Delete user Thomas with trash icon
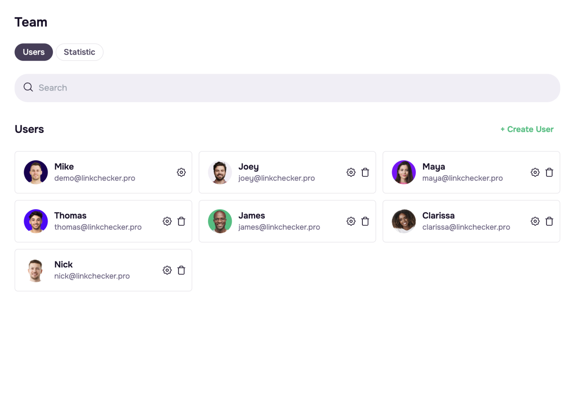Screen dimensions: 577x402 tap(181, 221)
